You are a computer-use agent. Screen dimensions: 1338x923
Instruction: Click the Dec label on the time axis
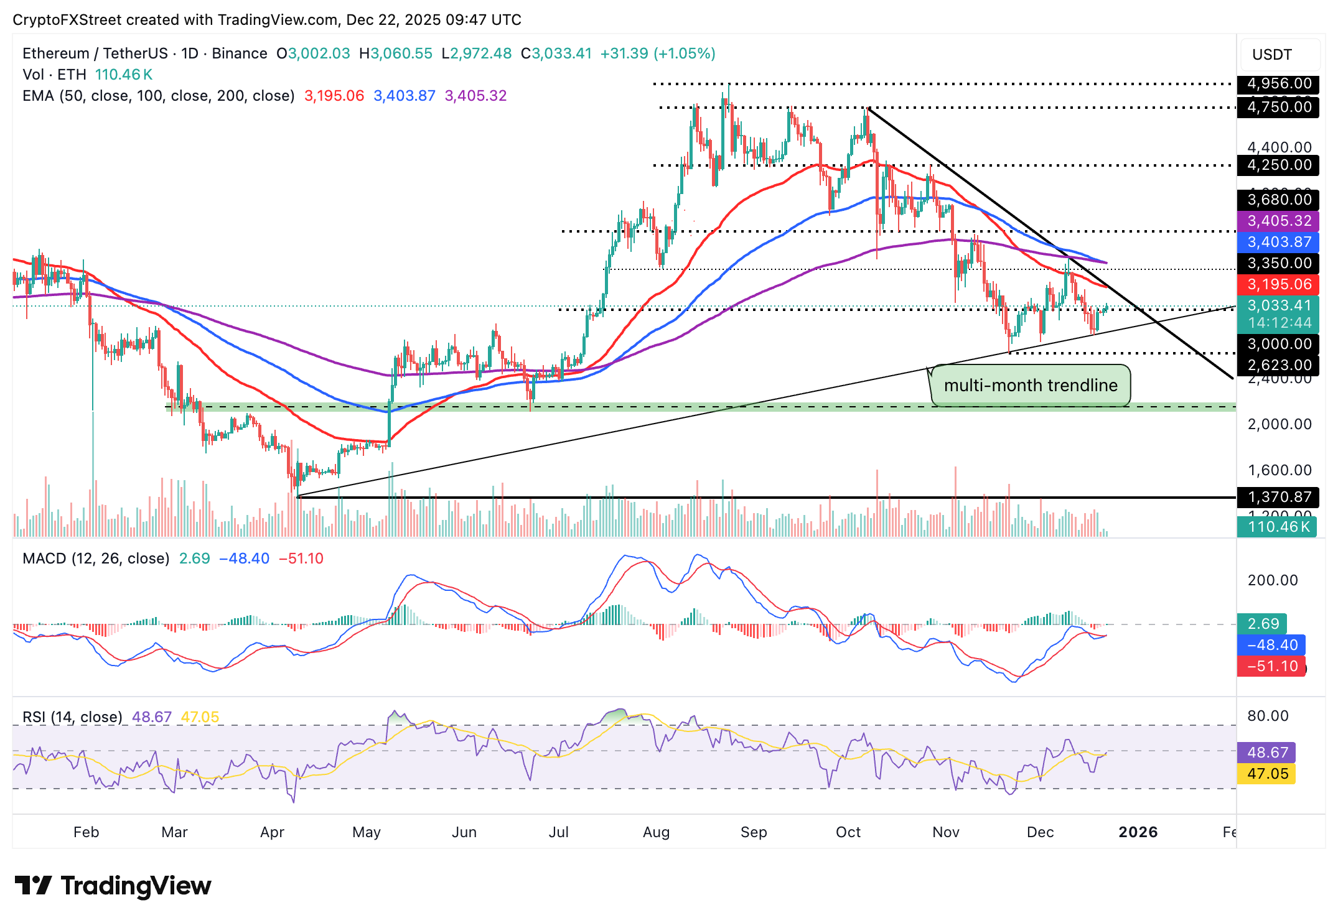pos(1041,832)
